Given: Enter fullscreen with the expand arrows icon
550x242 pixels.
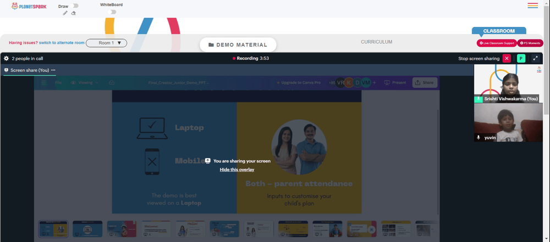Looking at the screenshot, I should pos(536,59).
